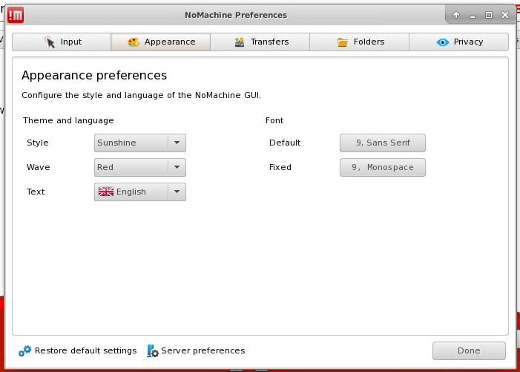Viewport: 520px width, 372px height.
Task: Click the Appearance palette icon
Action: (134, 42)
